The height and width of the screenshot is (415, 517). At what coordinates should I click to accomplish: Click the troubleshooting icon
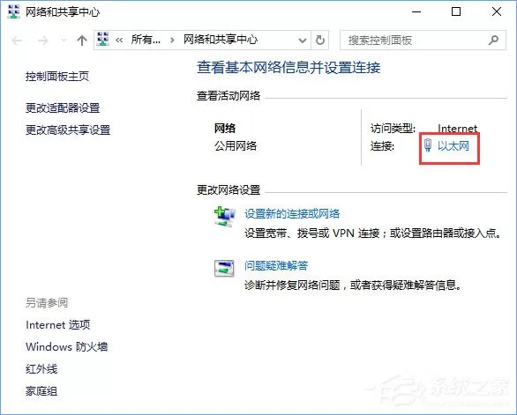[x=224, y=268]
